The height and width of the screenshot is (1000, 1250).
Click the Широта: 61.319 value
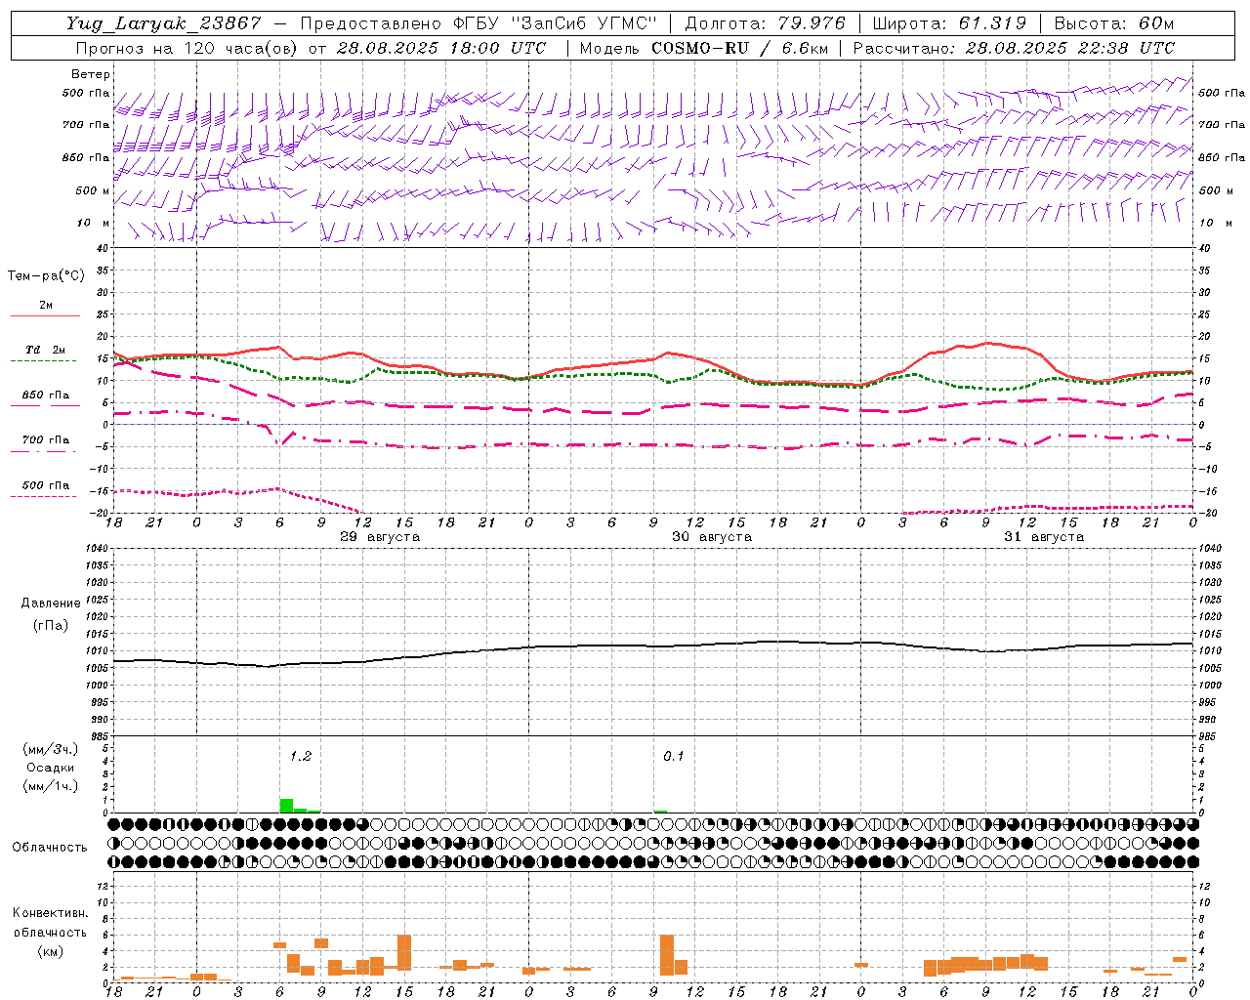[x=949, y=24]
